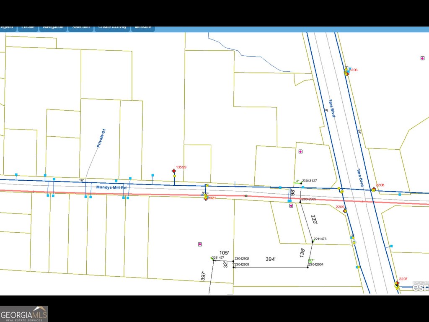Select the Selection toolbar tab

point(81,28)
